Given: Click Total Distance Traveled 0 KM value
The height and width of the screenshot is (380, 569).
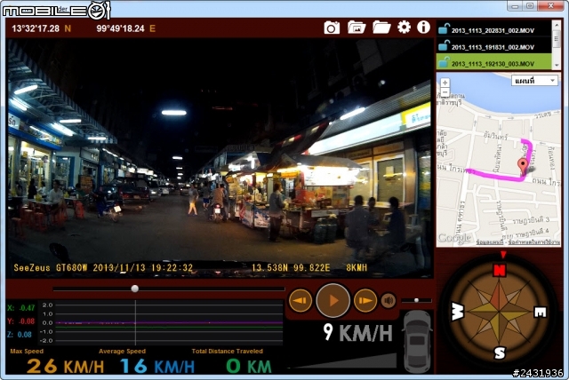Looking at the screenshot, I should [249, 366].
